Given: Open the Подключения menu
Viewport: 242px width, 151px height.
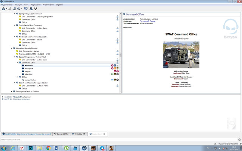Looking at the screenshot, I should click(7, 5).
